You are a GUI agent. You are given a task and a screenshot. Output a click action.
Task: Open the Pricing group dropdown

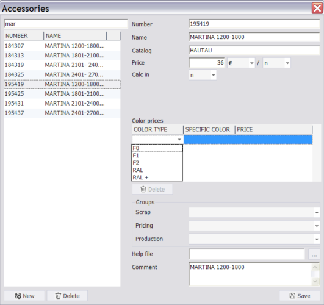[x=254, y=226]
